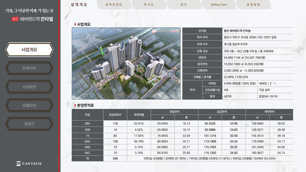Click the 전용면적 column header
This screenshot has width=306, height=172.
[174, 112]
